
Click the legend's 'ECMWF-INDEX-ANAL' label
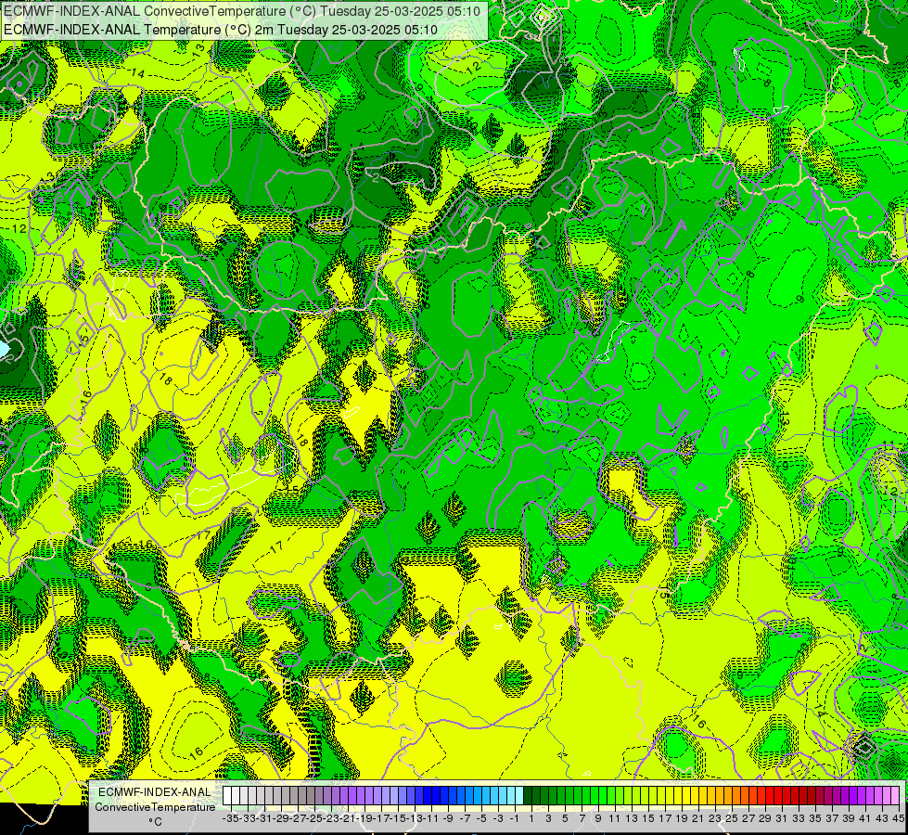[x=155, y=792]
